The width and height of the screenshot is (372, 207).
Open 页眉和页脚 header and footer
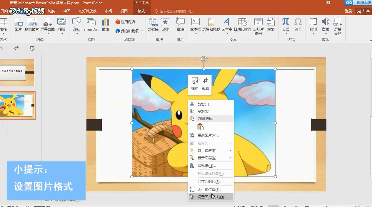[211, 25]
